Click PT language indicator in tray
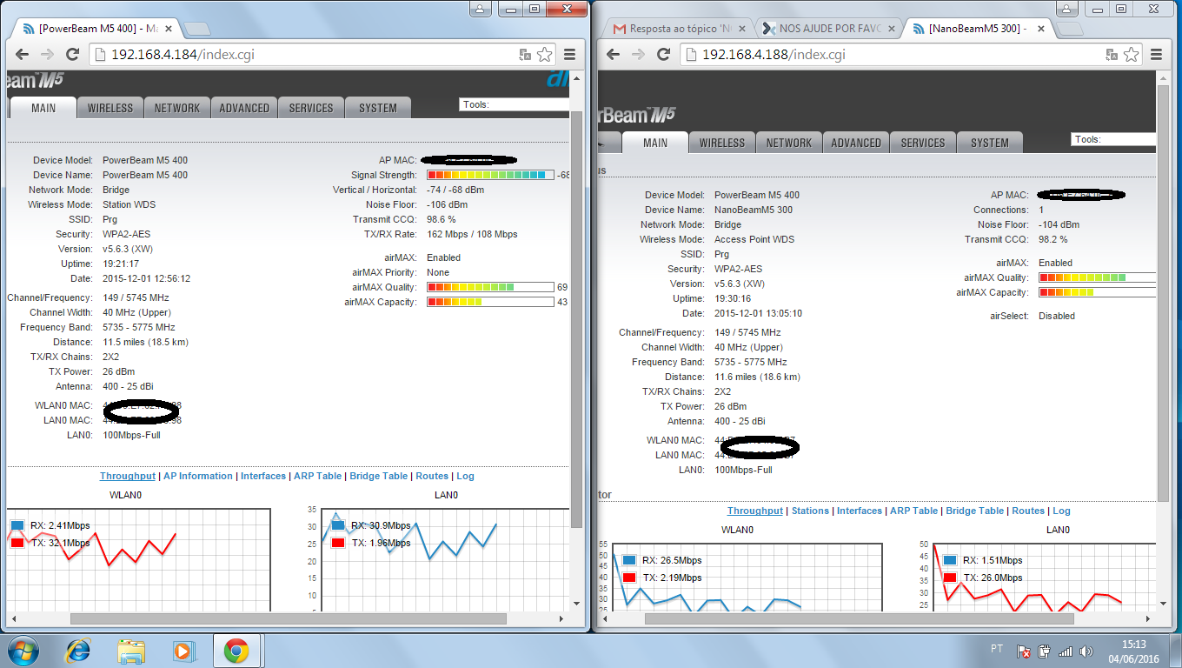Image resolution: width=1182 pixels, height=668 pixels. click(x=997, y=649)
